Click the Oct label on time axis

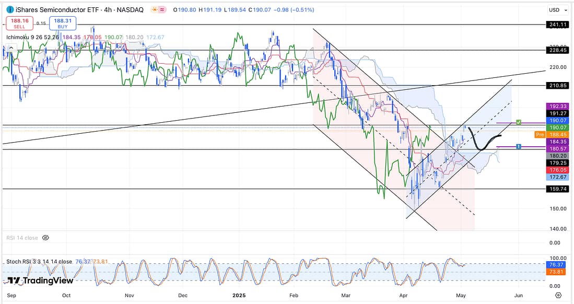(66, 295)
